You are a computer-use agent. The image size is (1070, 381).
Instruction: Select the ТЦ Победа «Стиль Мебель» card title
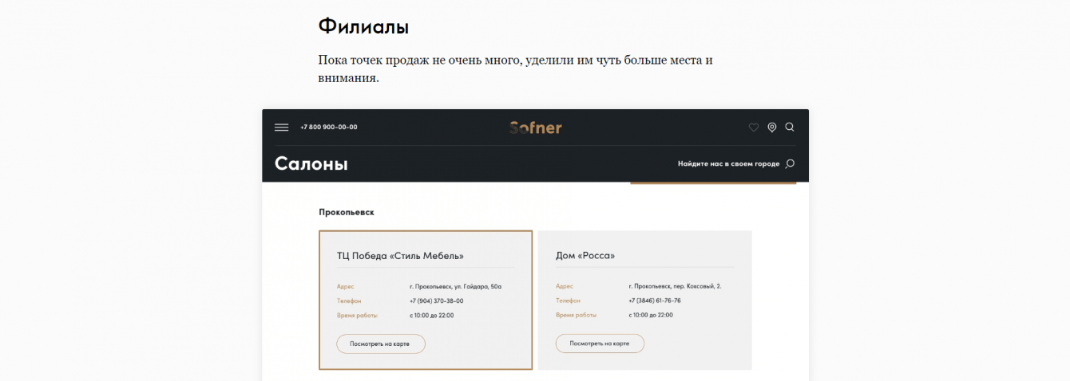(400, 256)
